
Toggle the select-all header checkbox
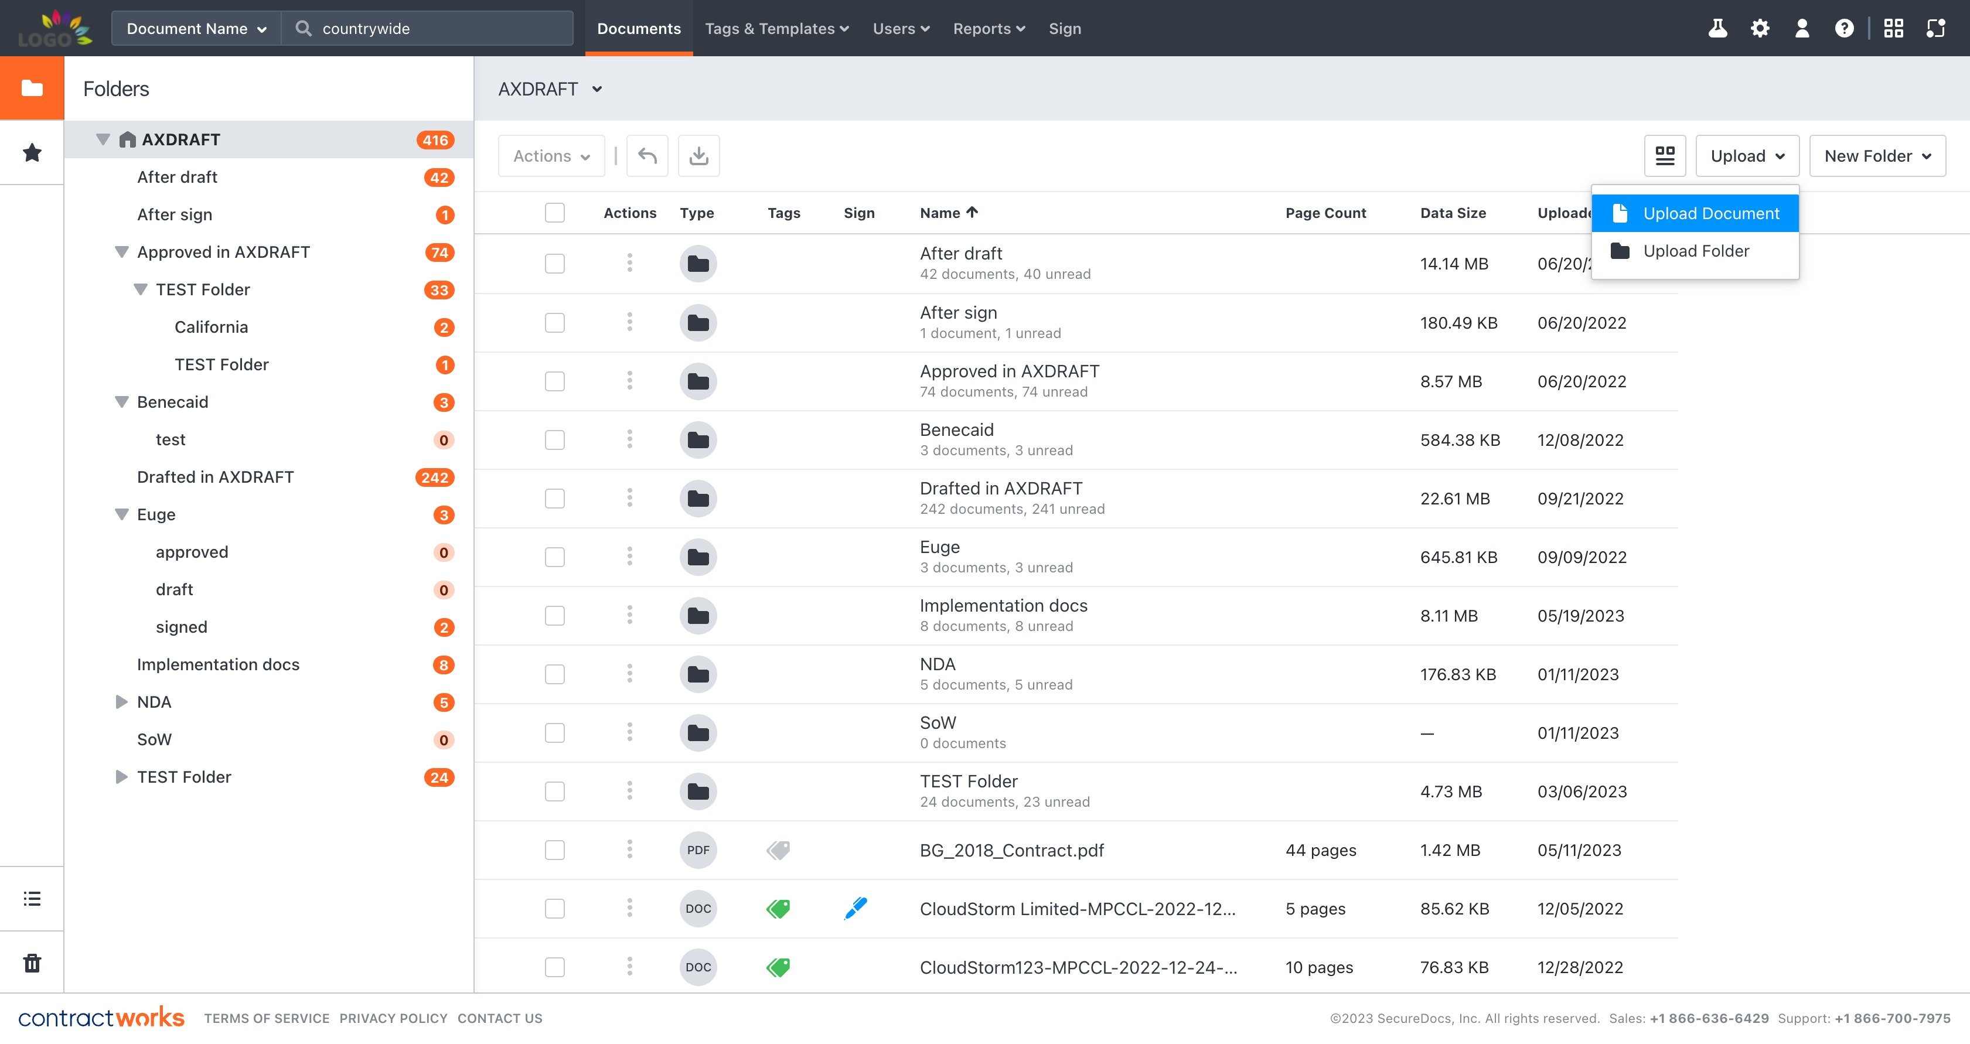pyautogui.click(x=554, y=213)
